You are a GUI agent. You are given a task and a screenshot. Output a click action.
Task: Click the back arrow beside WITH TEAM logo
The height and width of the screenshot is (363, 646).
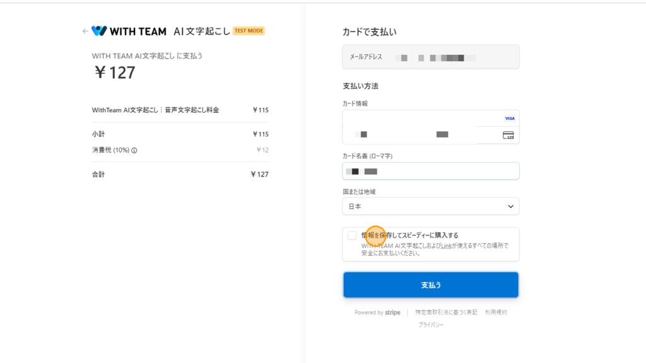[x=85, y=31]
